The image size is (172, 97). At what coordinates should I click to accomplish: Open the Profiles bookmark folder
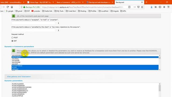[x=92, y=11]
